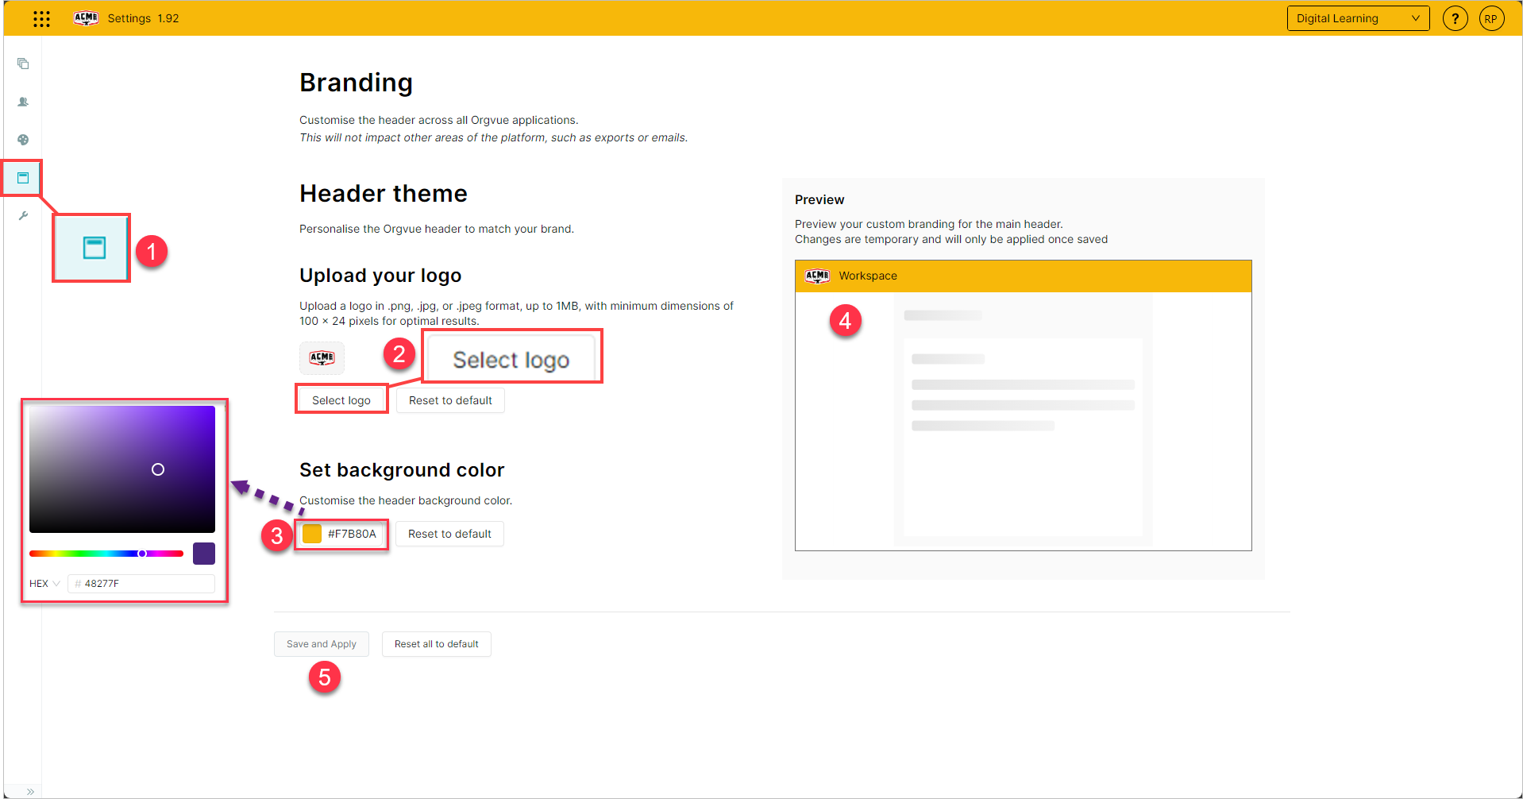Click the hue slider in the color picker

(x=106, y=554)
